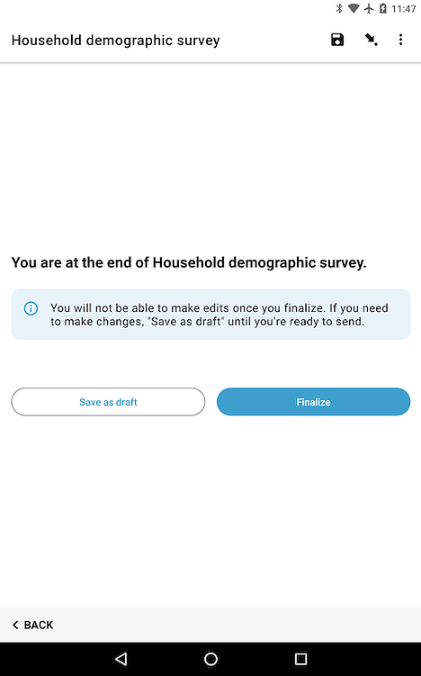The height and width of the screenshot is (676, 421).
Task: Go to previous screen via BACK label
Action: [39, 625]
